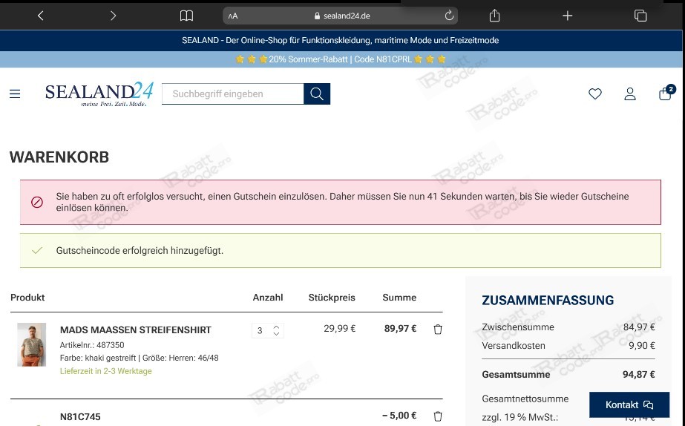Click the Farbe: khaki gestreift size text
Image resolution: width=685 pixels, height=426 pixels.
[x=139, y=358]
